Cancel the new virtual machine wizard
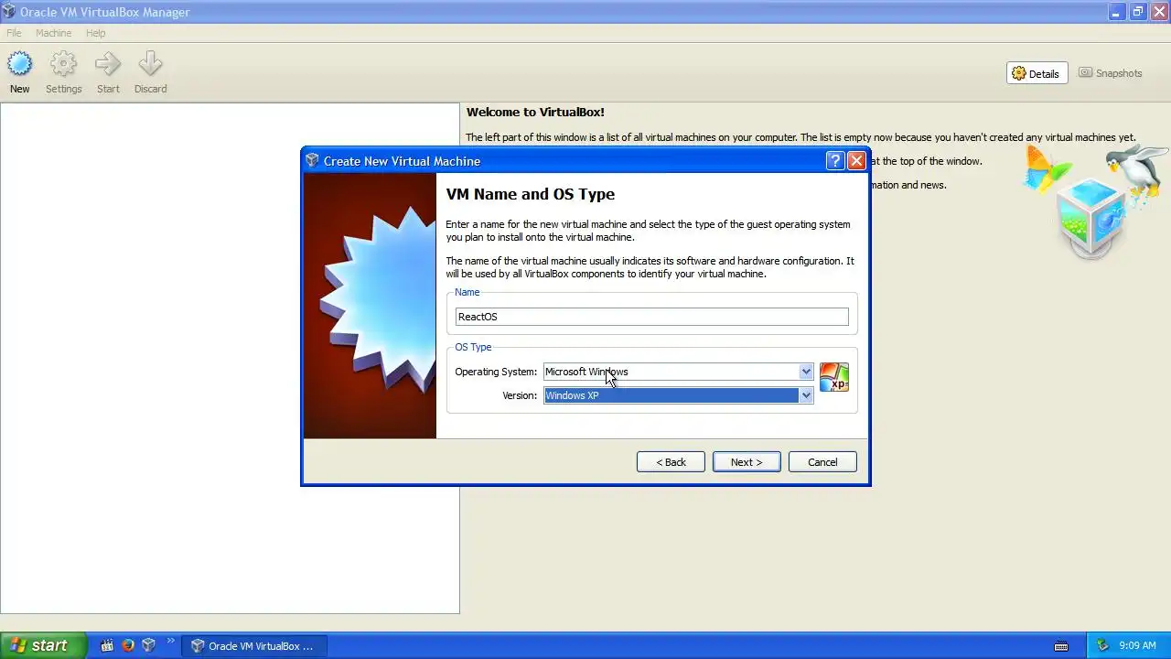Screen dimensions: 1171x659 coord(822,462)
